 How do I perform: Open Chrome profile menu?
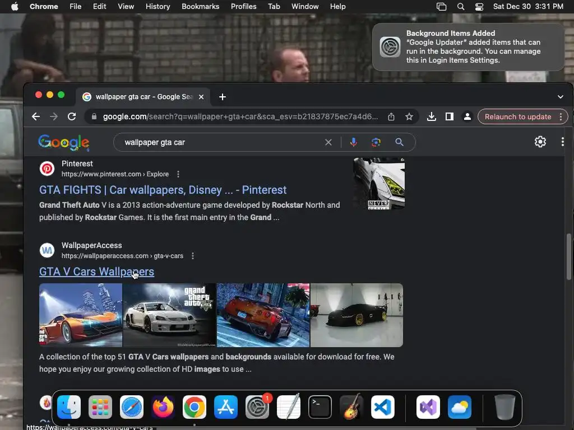pyautogui.click(x=467, y=116)
